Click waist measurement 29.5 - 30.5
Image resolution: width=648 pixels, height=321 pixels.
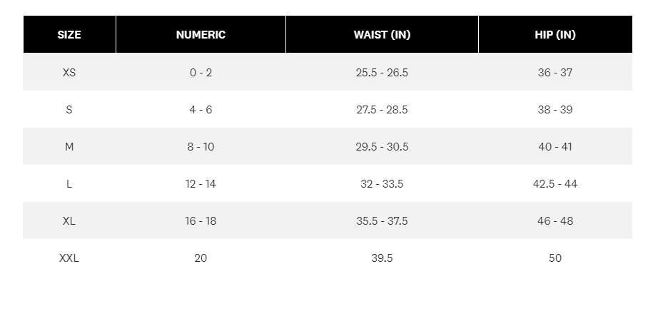(382, 147)
